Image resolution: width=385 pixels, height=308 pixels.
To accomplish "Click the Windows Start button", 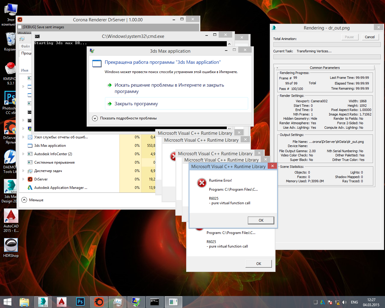I will 7,302.
